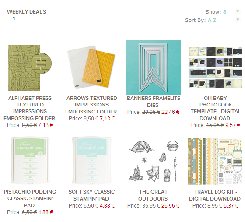This screenshot has width=245, height=222.
Task: Click Arrows Textured Impressions Embossing Folder title
Action: point(91,105)
